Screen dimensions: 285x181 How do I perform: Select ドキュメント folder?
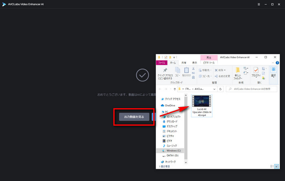(x=170, y=131)
